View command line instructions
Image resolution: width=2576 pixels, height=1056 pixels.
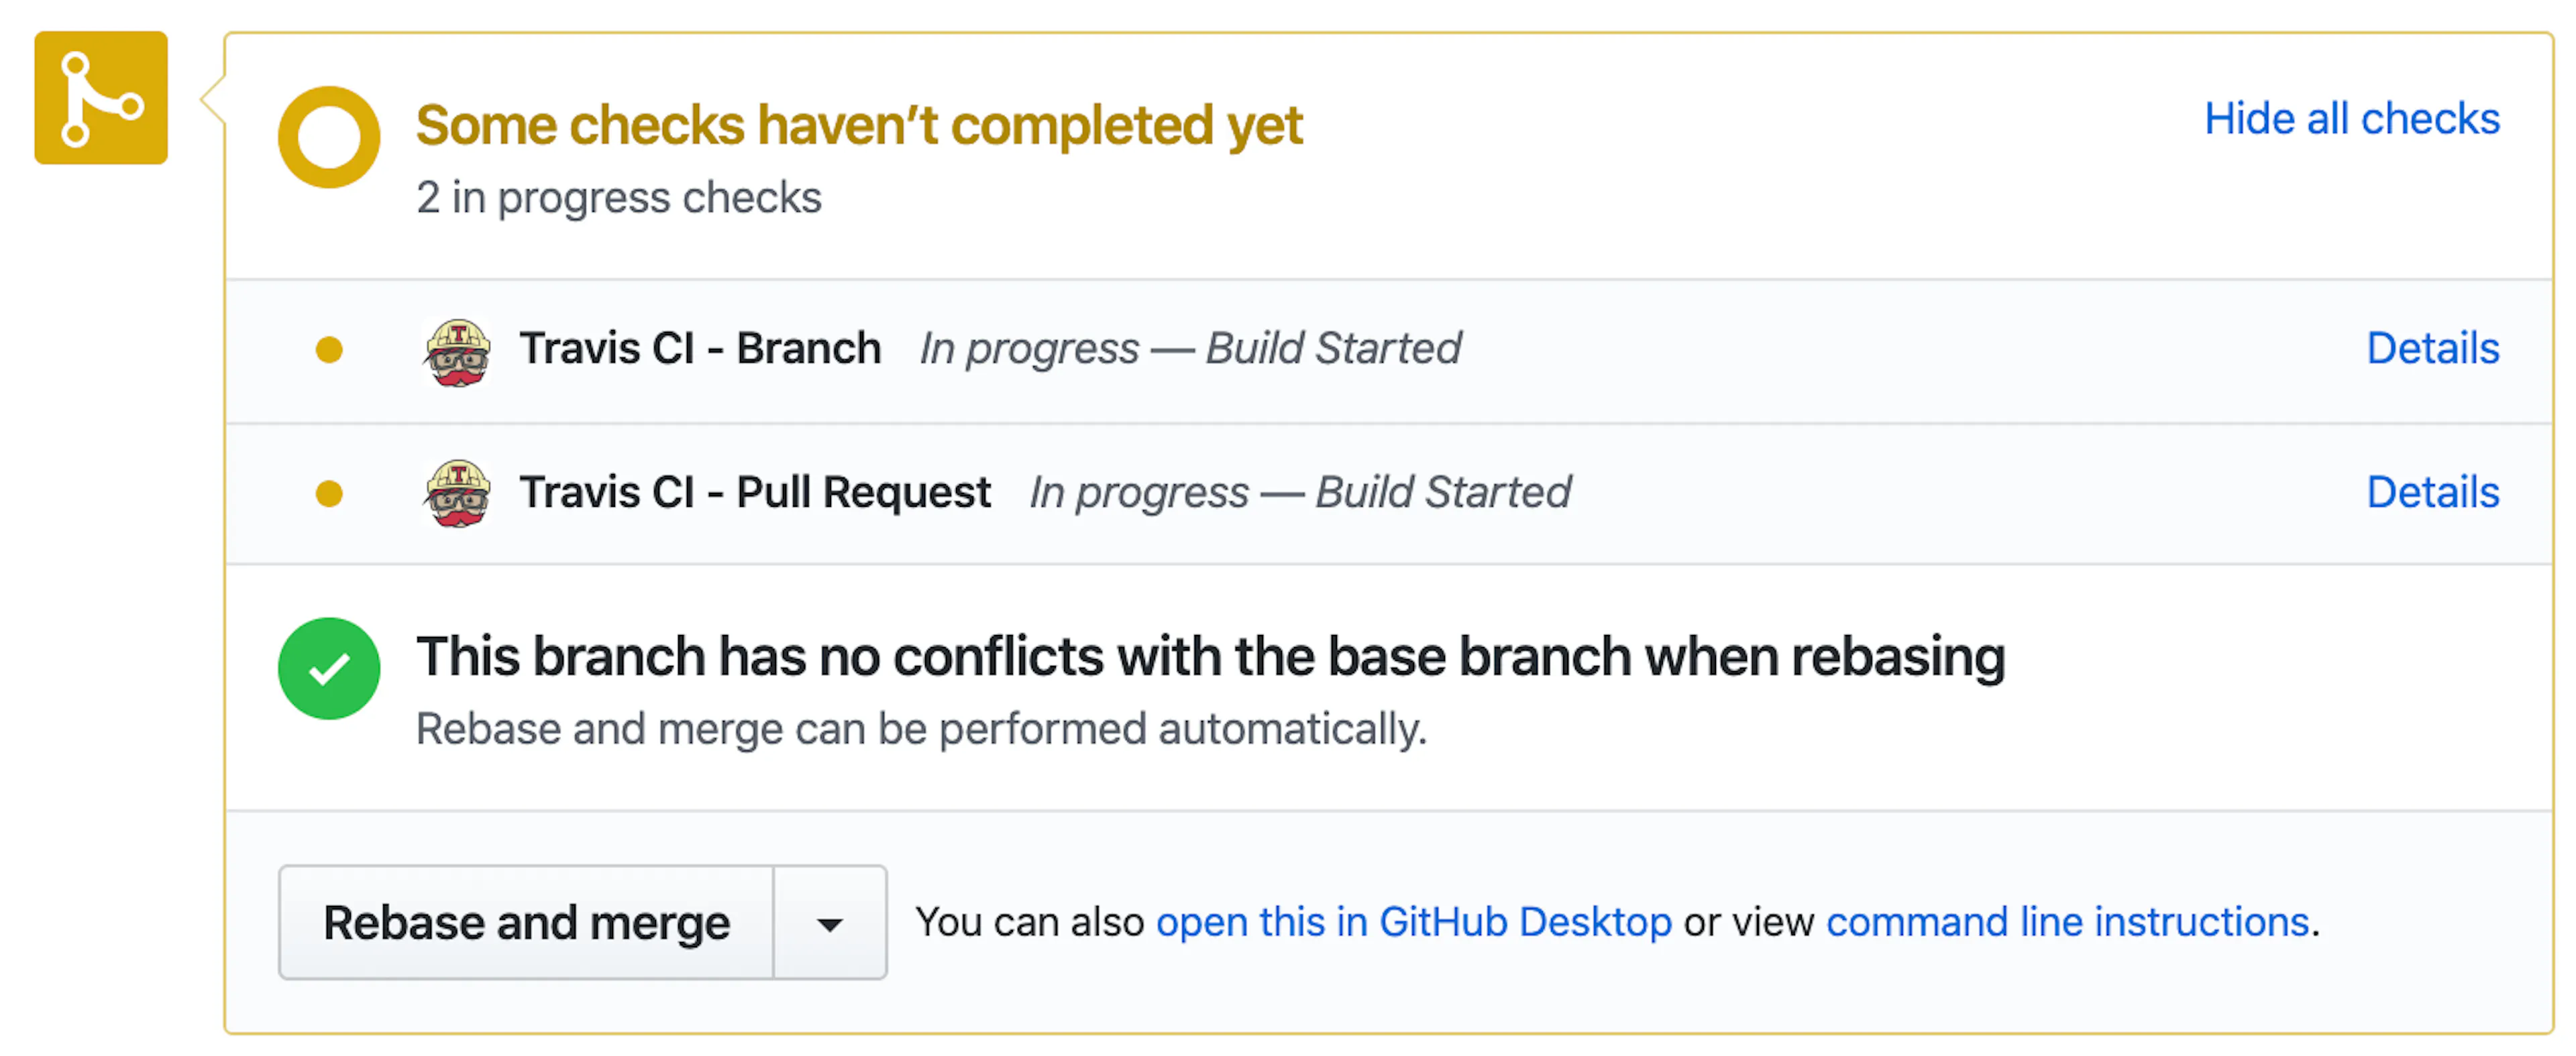click(x=2068, y=922)
